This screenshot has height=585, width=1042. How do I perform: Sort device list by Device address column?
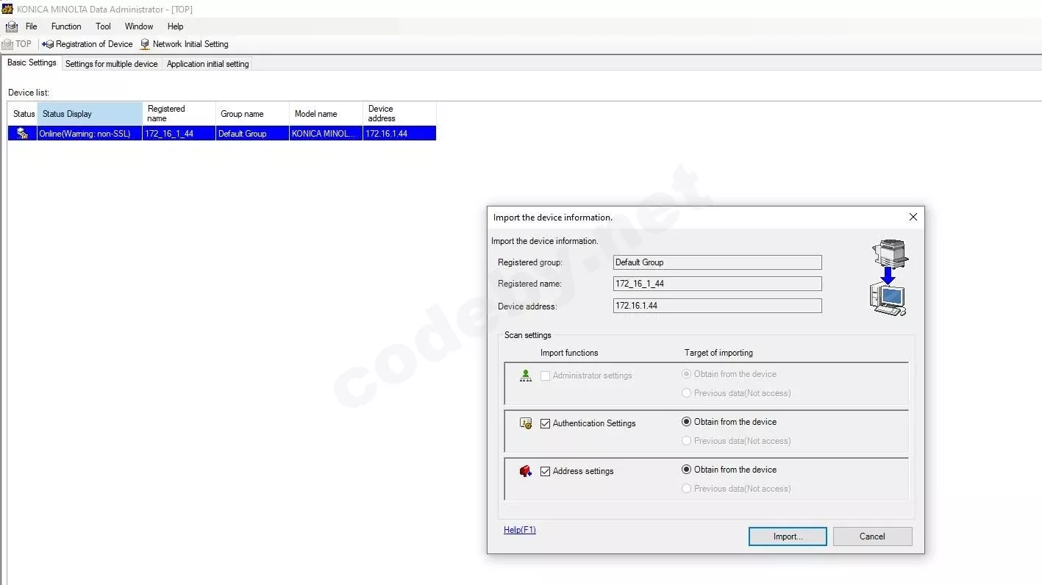[x=400, y=114]
